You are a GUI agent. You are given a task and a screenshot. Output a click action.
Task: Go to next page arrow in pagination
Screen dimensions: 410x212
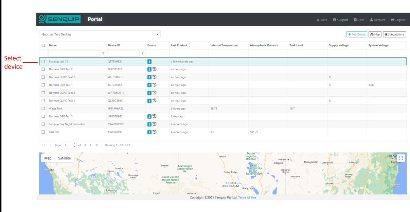pyautogui.click(x=90, y=145)
